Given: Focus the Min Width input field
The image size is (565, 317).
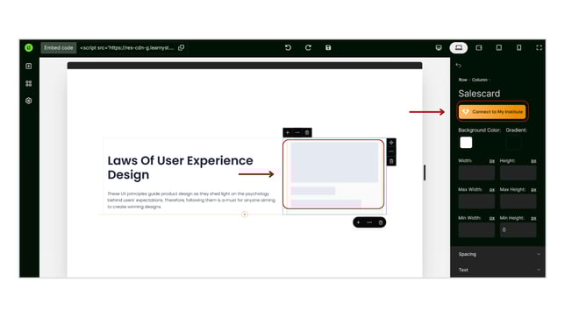Looking at the screenshot, I should [476, 230].
